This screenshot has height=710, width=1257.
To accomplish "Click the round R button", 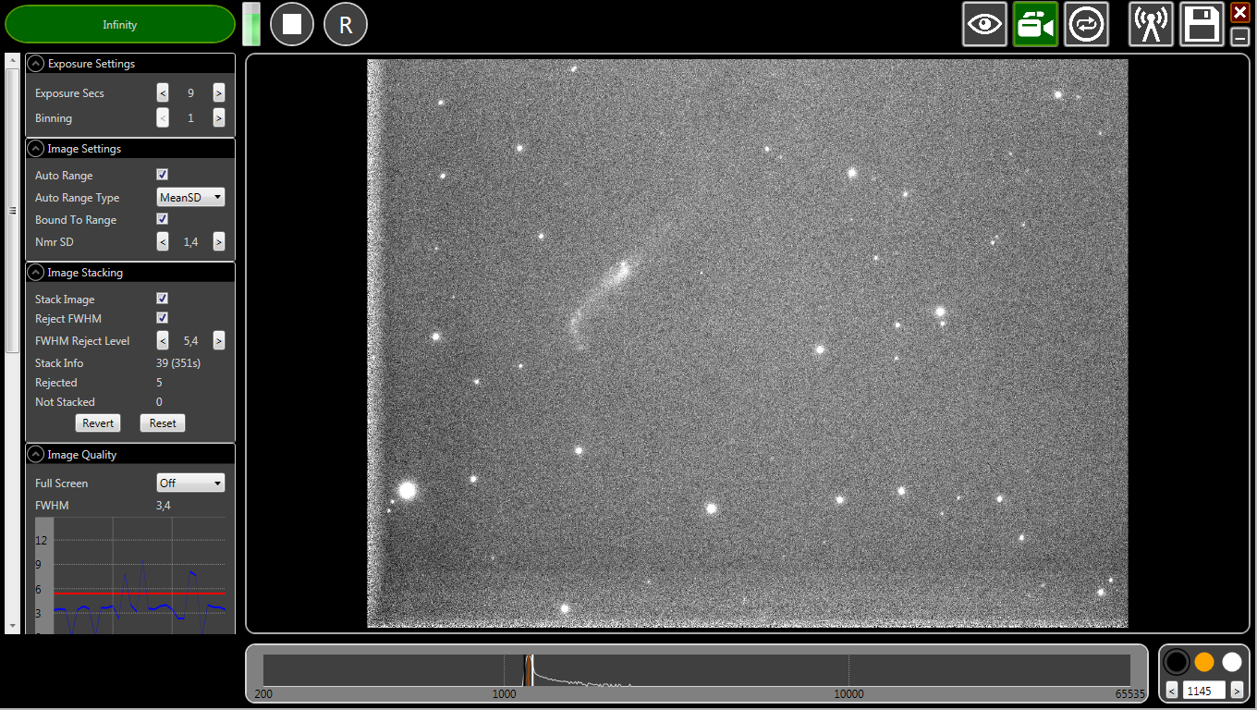I will pos(346,24).
